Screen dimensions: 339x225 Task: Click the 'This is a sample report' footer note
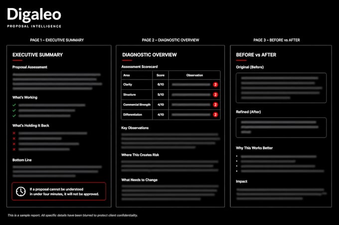point(72,215)
